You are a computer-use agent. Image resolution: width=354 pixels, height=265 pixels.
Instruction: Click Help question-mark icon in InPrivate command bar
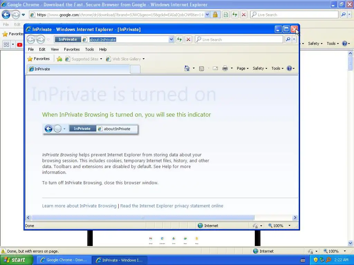[x=289, y=68]
